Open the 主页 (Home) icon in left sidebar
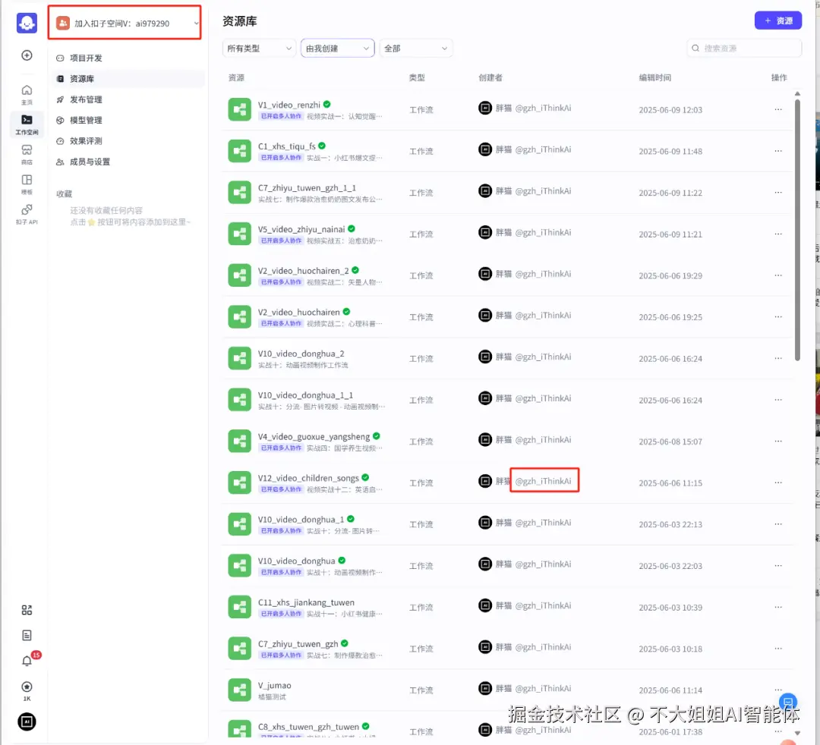The height and width of the screenshot is (745, 820). tap(27, 89)
